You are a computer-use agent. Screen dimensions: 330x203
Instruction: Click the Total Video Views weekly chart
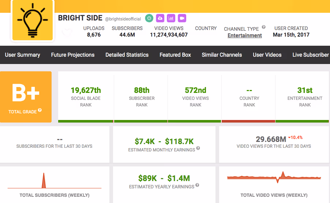coord(274,177)
